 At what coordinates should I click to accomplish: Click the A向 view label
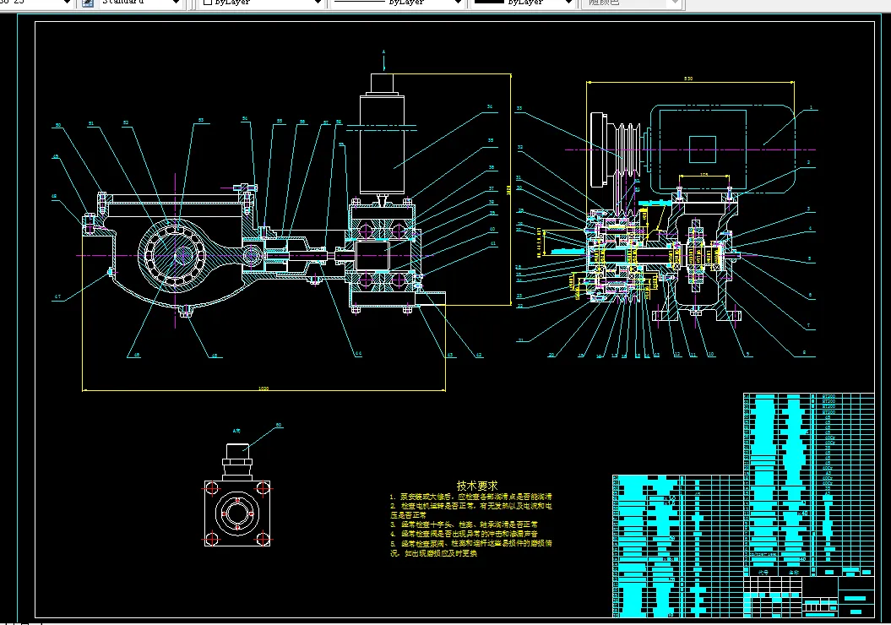(x=237, y=432)
